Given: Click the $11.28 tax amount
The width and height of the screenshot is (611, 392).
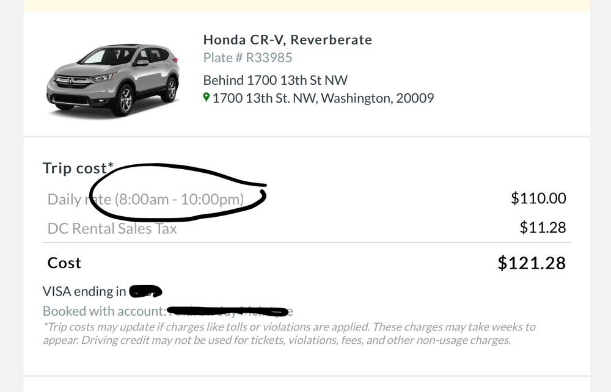Looking at the screenshot, I should [x=543, y=228].
